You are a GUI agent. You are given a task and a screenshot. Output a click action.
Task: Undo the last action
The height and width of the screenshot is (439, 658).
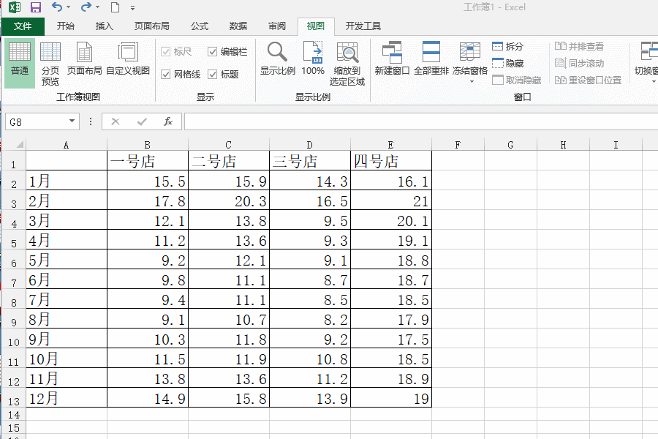click(x=56, y=7)
